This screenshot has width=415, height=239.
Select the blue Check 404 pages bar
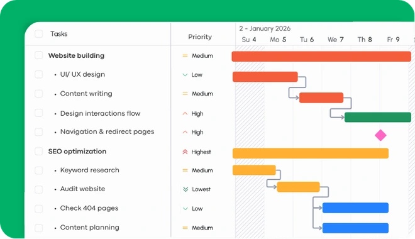click(x=355, y=208)
